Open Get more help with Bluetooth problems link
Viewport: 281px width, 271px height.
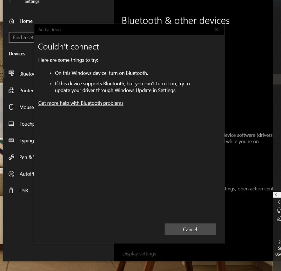pos(81,103)
